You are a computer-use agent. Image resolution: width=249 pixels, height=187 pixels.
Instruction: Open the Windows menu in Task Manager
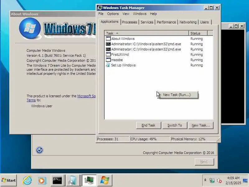point(139,14)
